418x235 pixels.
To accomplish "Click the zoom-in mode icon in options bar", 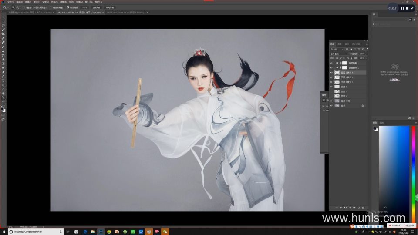I will click(x=13, y=7).
